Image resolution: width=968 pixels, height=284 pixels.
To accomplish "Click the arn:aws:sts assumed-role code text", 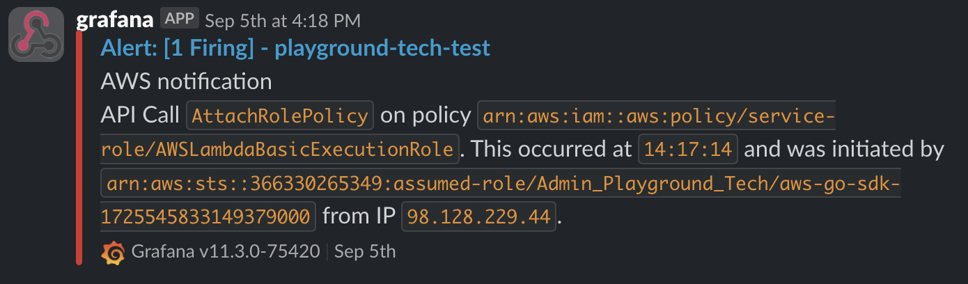I will tap(501, 182).
